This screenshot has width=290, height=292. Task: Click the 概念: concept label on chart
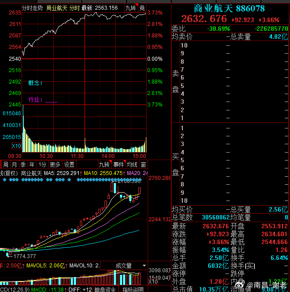click(35, 83)
